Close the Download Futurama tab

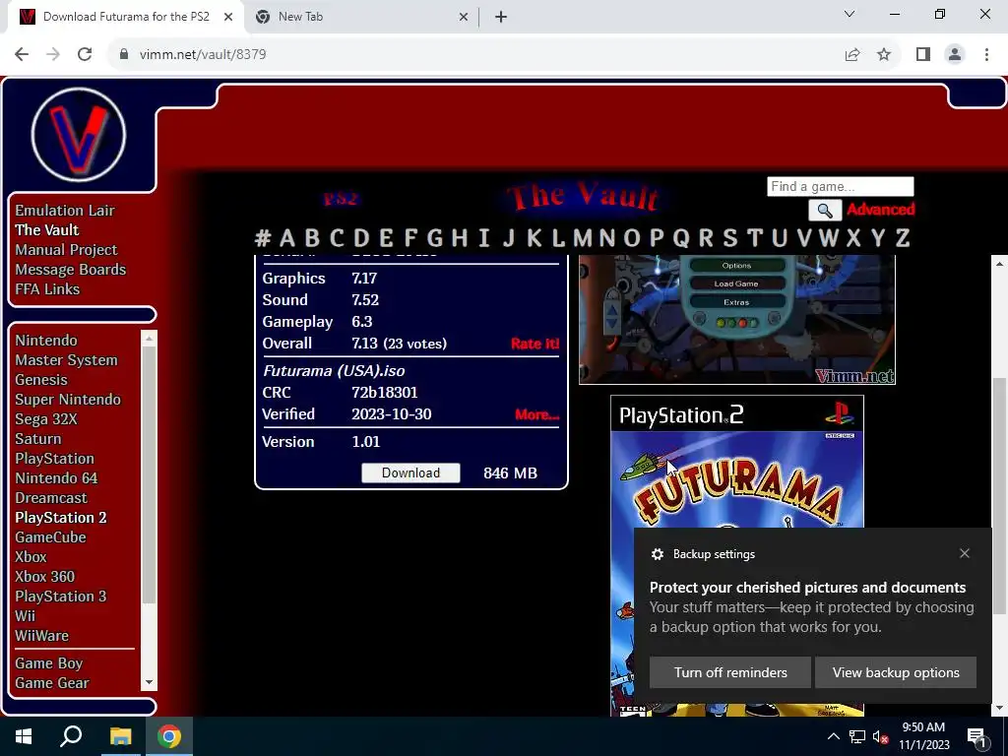click(x=228, y=18)
